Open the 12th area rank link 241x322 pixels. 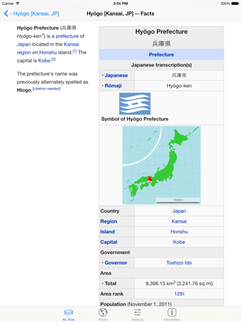(x=179, y=294)
